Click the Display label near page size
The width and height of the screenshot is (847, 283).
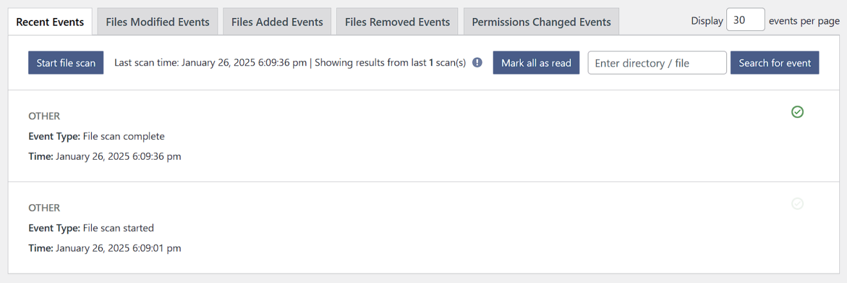706,21
